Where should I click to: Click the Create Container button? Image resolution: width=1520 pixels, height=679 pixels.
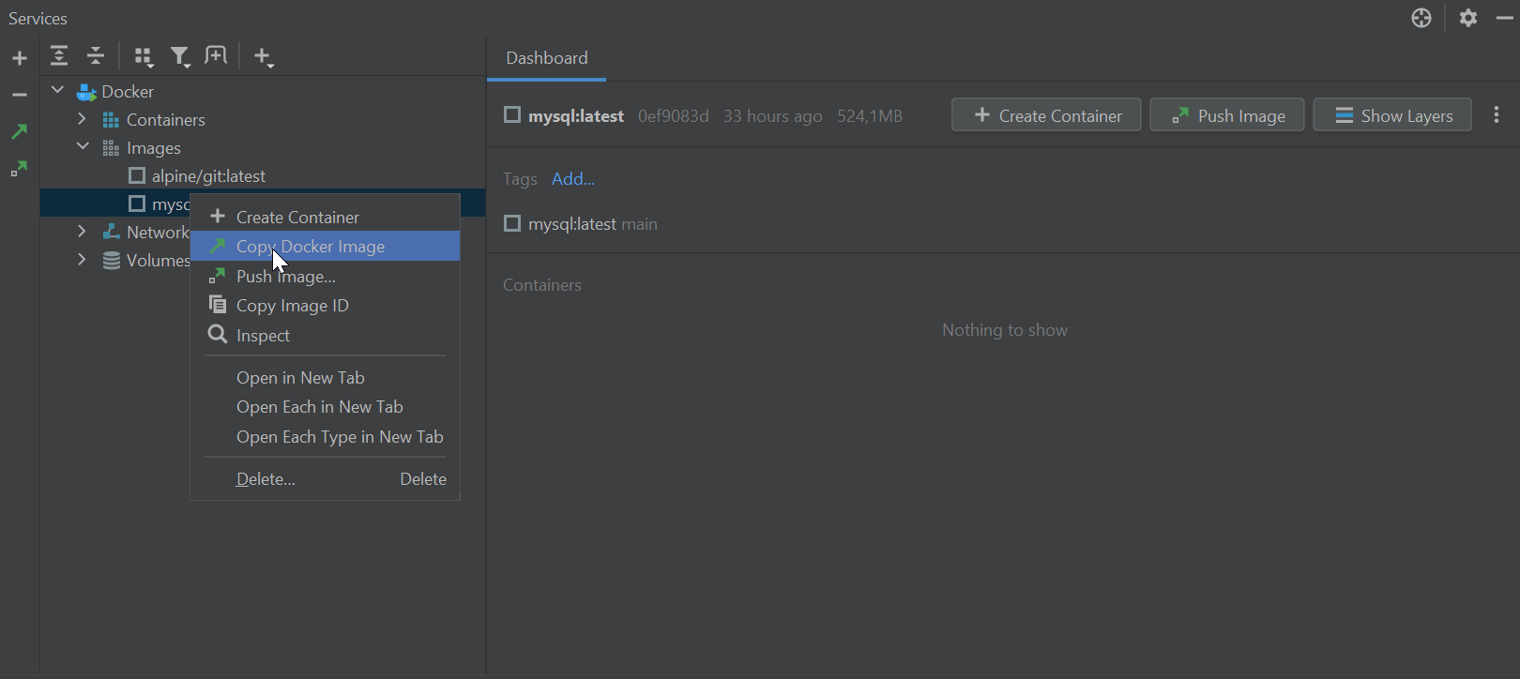[1046, 115]
